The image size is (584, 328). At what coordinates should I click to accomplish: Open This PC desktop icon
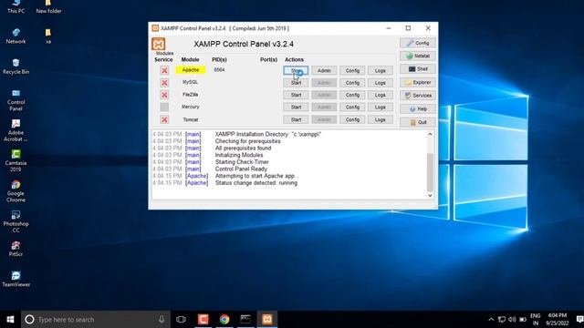pos(16,6)
